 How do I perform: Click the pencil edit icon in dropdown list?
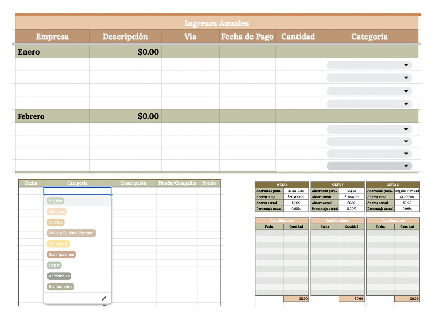point(104,298)
